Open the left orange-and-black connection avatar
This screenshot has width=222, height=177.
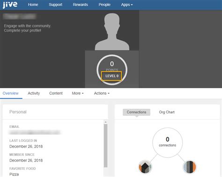pos(145,167)
